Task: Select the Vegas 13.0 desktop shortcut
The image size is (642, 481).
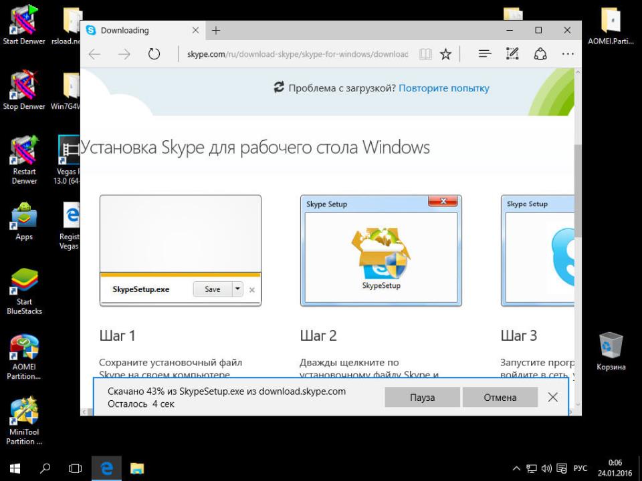Action: click(67, 160)
